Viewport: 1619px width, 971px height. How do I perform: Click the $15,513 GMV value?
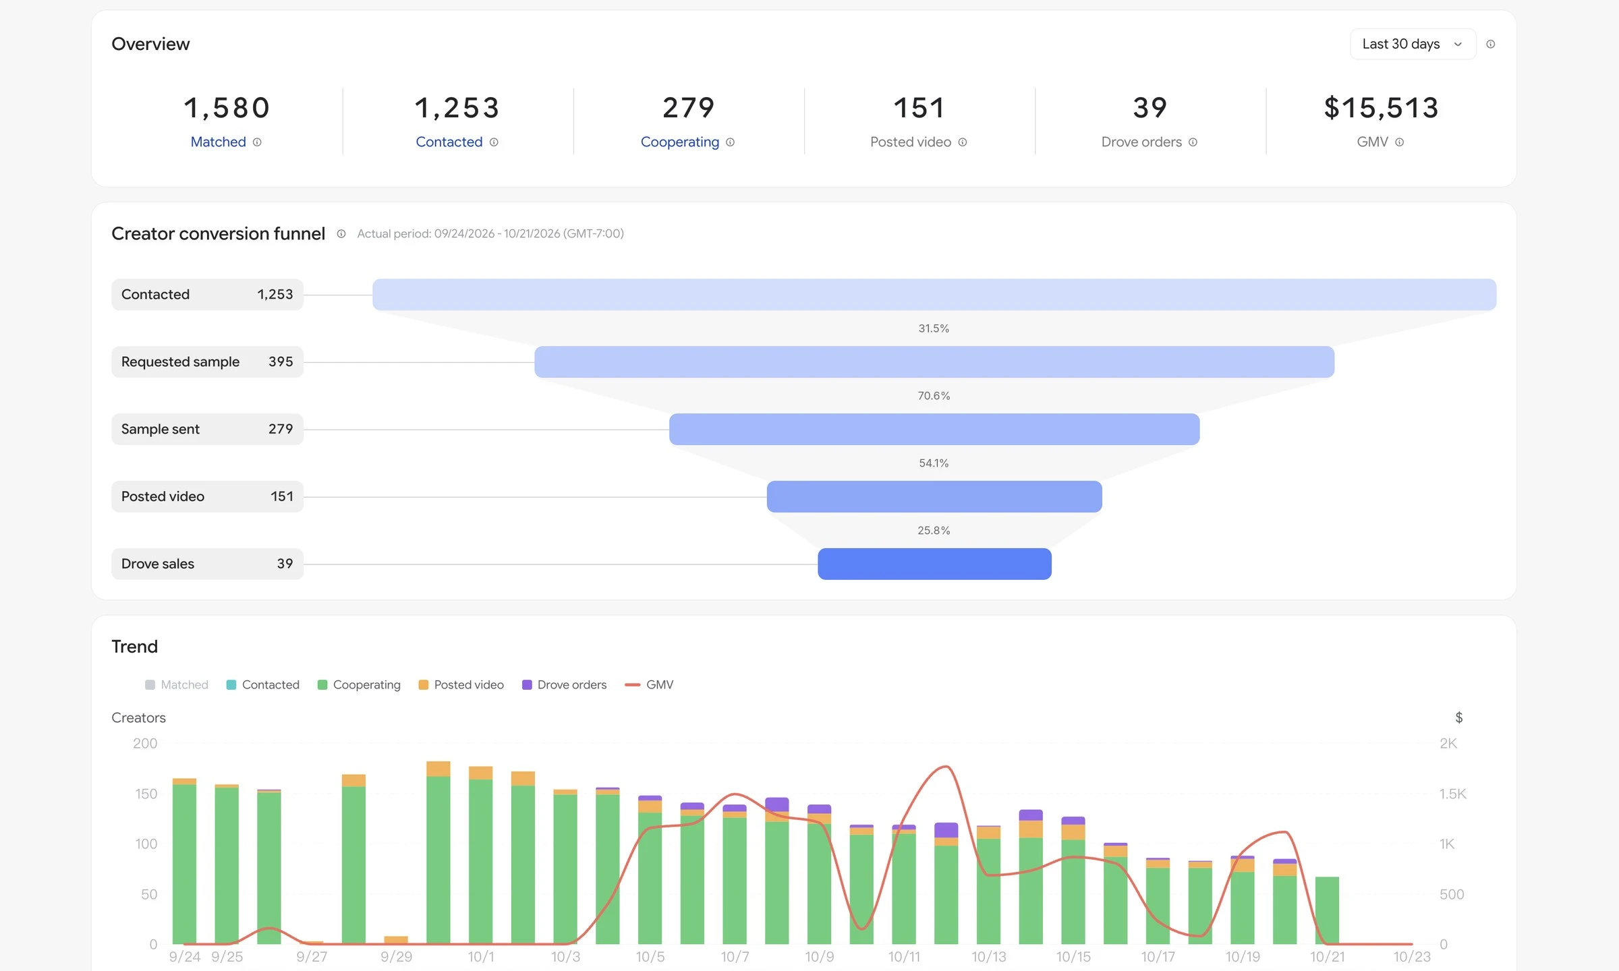1381,108
